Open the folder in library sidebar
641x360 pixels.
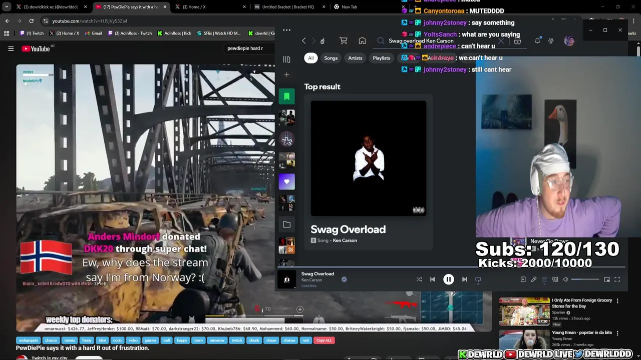click(x=286, y=224)
